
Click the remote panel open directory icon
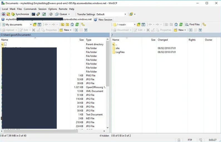coord(138,25)
